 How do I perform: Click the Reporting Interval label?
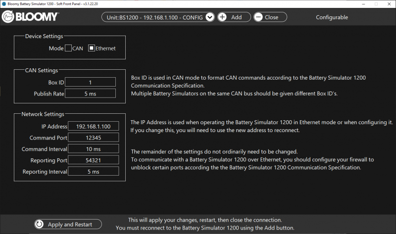45,172
